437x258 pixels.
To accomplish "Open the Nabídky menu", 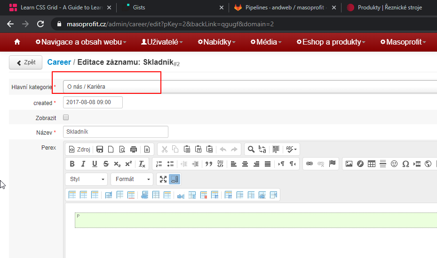I will point(216,42).
